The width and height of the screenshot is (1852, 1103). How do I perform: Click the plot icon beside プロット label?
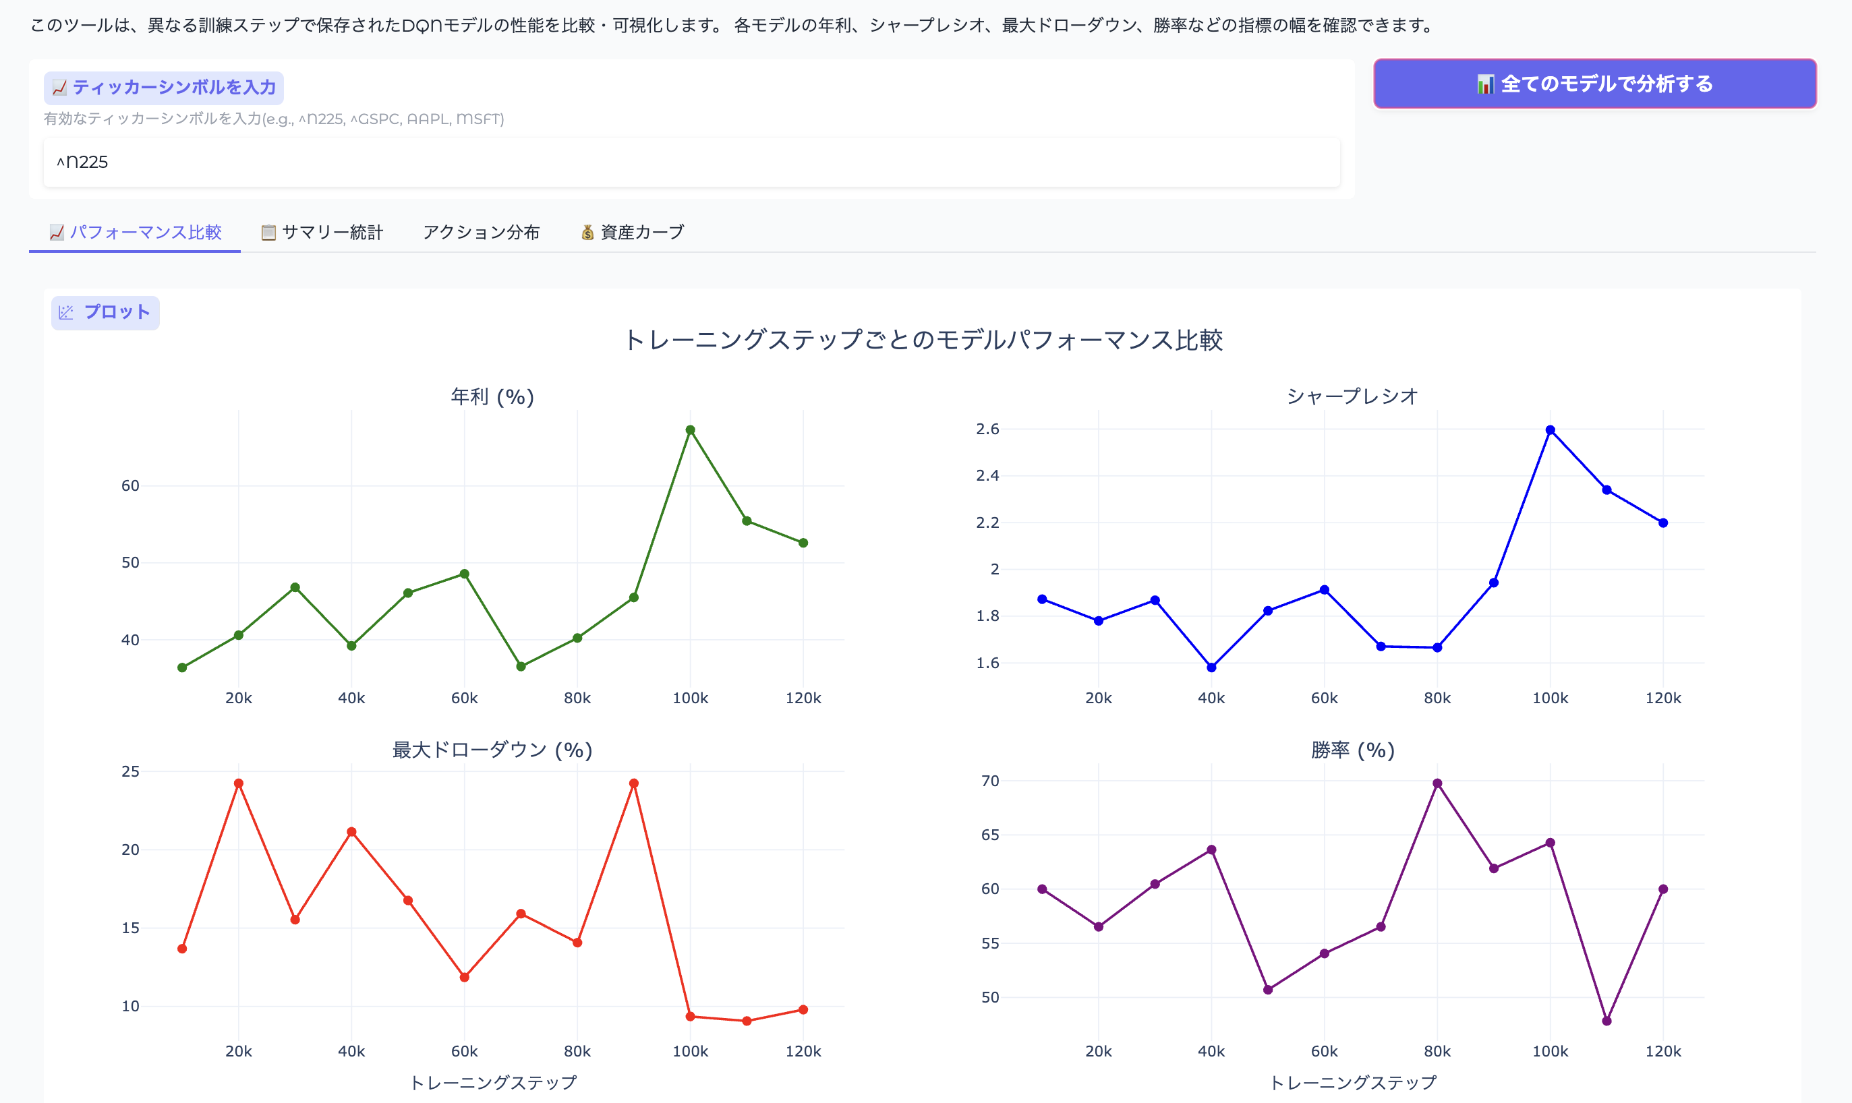tap(66, 312)
